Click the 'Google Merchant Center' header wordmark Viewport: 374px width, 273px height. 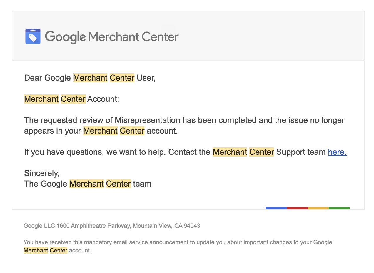point(112,37)
